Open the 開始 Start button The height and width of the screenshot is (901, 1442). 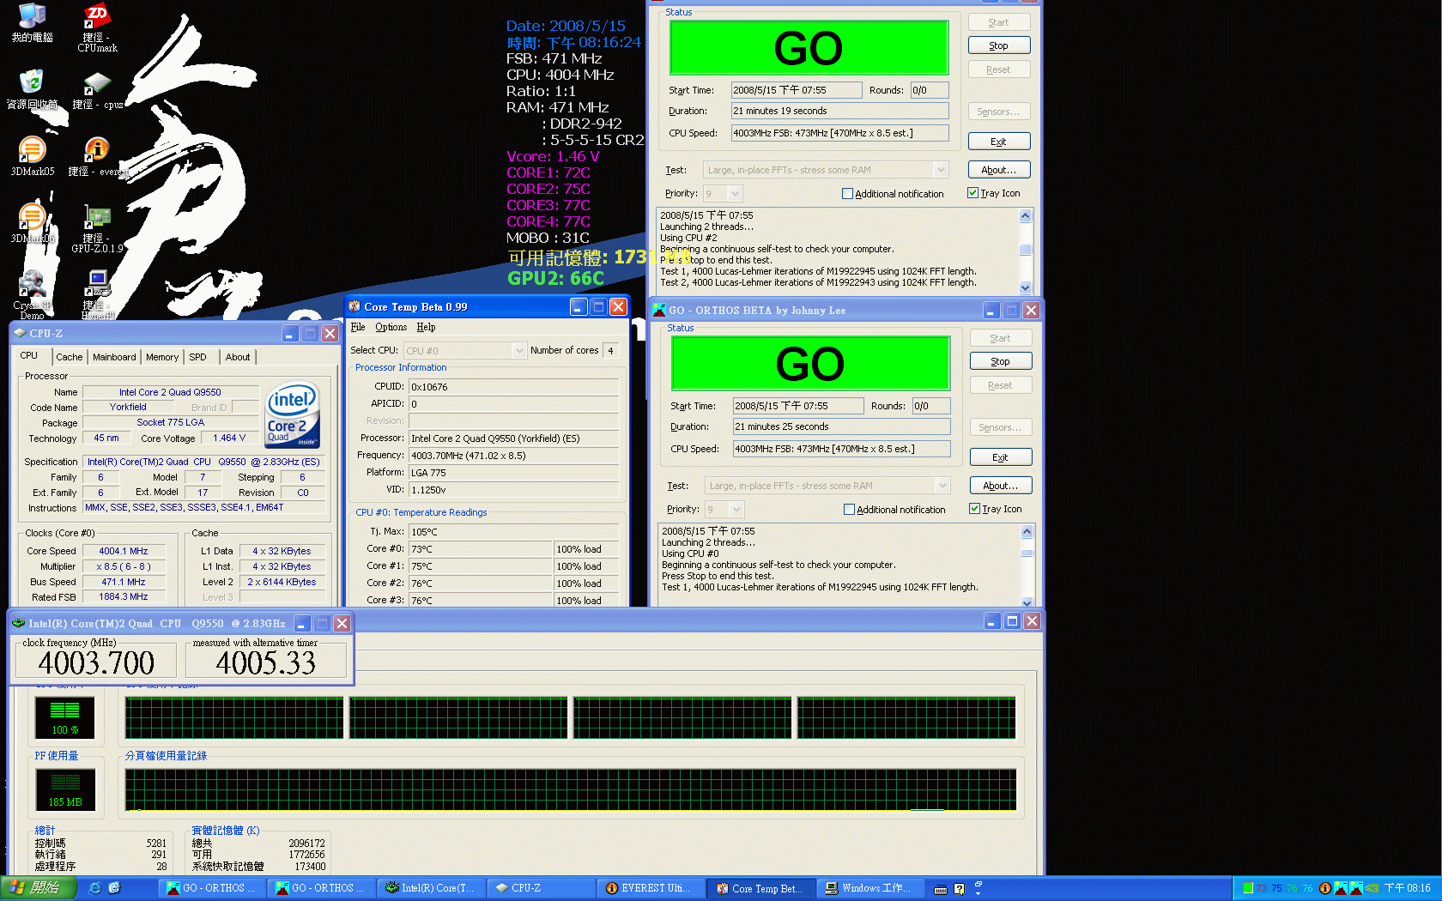(38, 888)
